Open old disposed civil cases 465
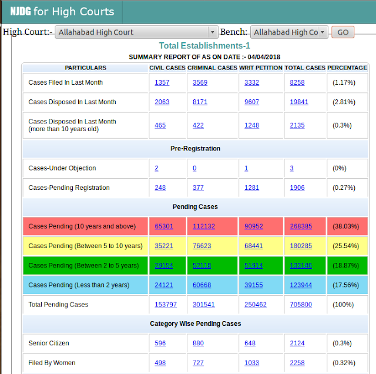 click(160, 125)
